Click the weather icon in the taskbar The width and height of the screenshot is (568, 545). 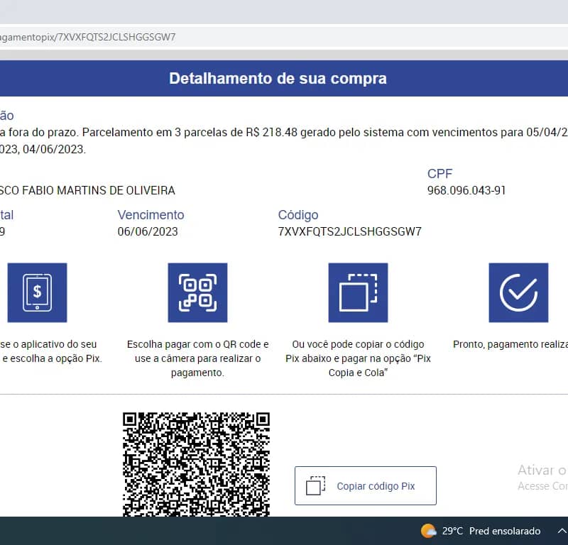tap(429, 531)
